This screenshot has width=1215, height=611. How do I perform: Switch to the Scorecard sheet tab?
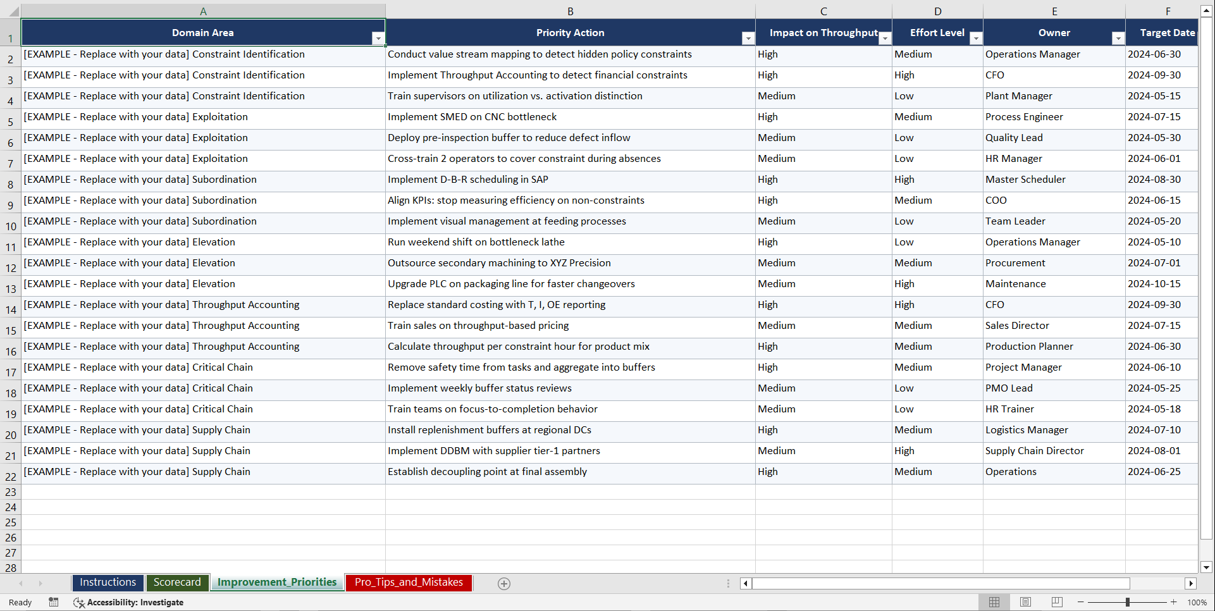click(x=177, y=583)
